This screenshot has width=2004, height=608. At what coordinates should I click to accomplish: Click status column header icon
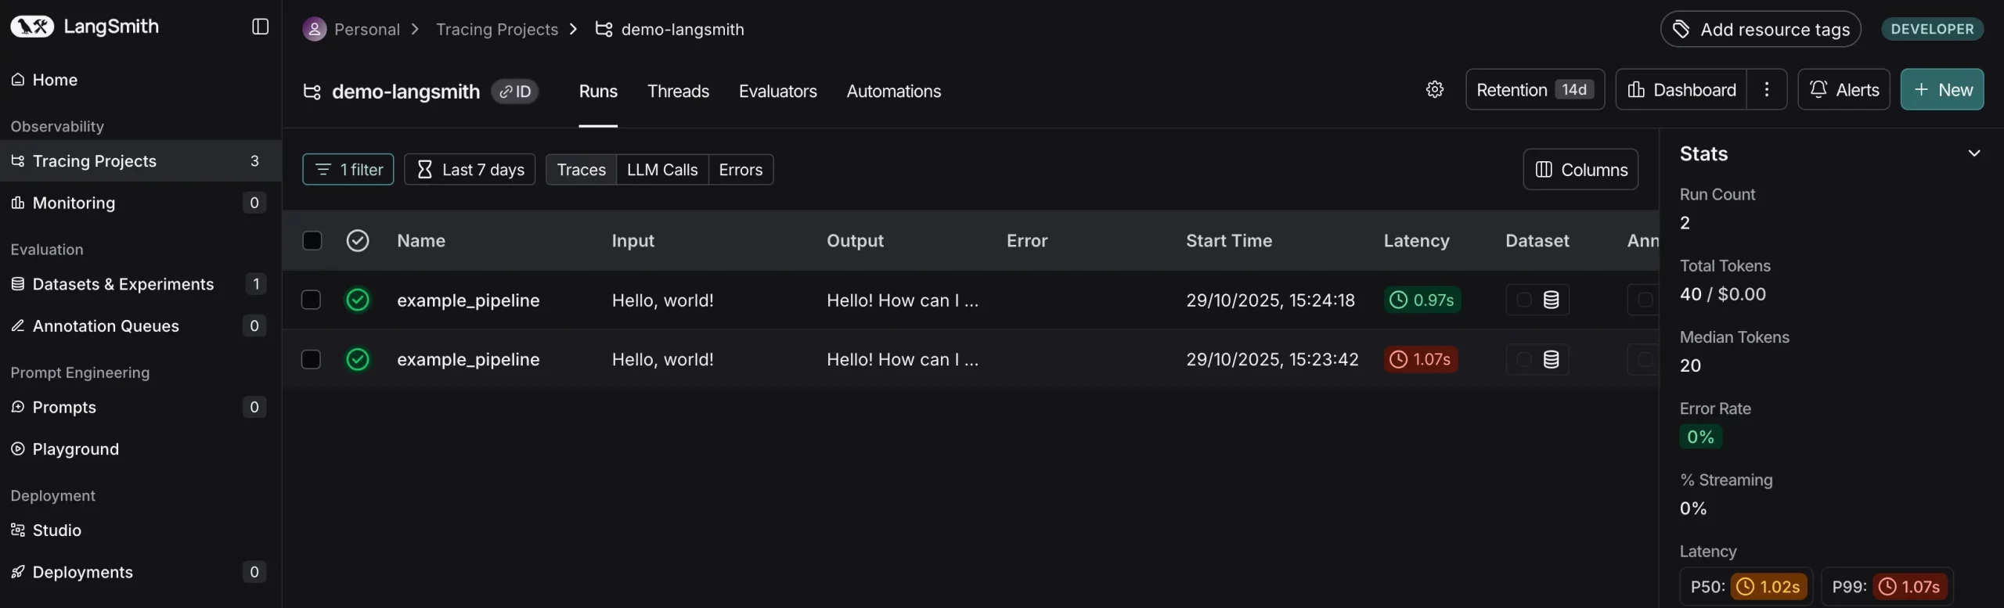tap(358, 240)
